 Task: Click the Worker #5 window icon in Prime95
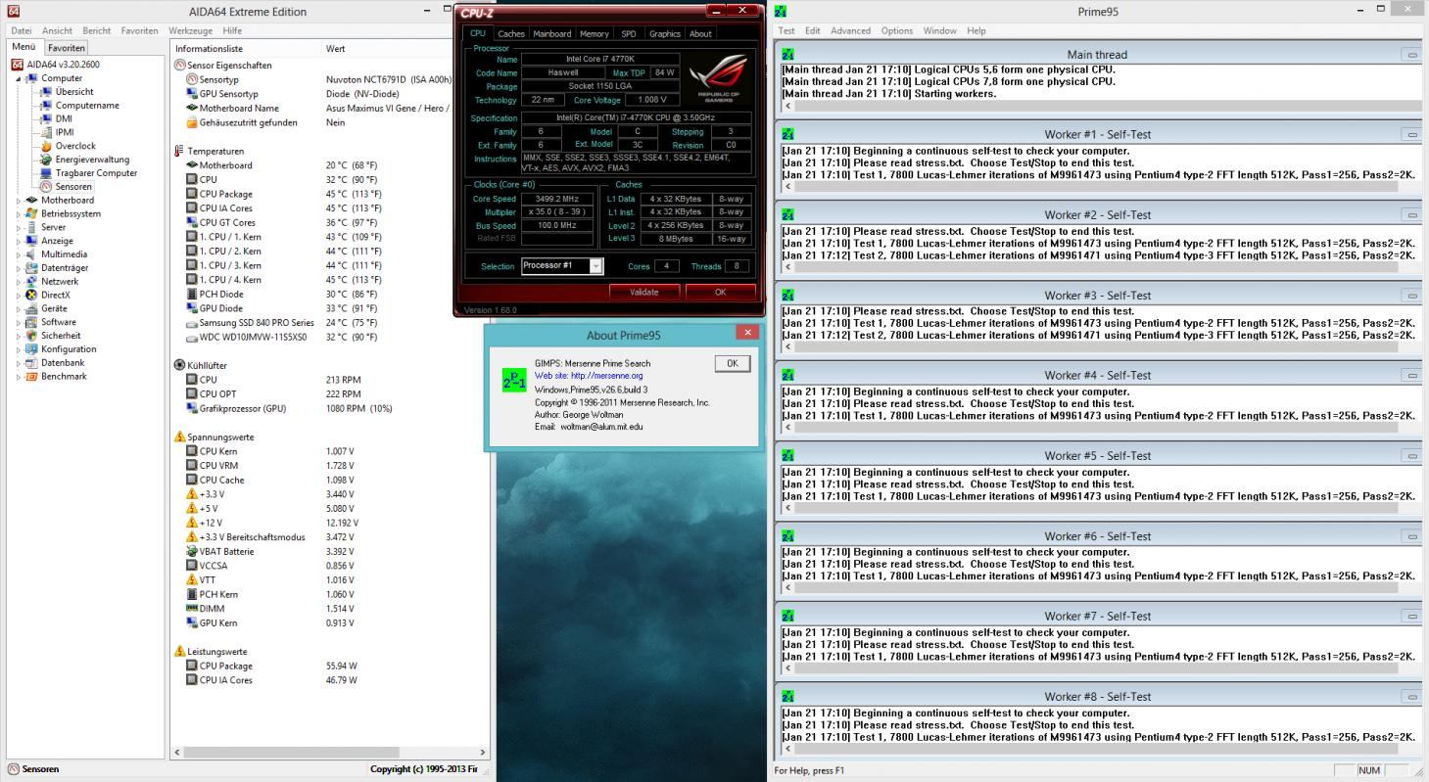(787, 455)
